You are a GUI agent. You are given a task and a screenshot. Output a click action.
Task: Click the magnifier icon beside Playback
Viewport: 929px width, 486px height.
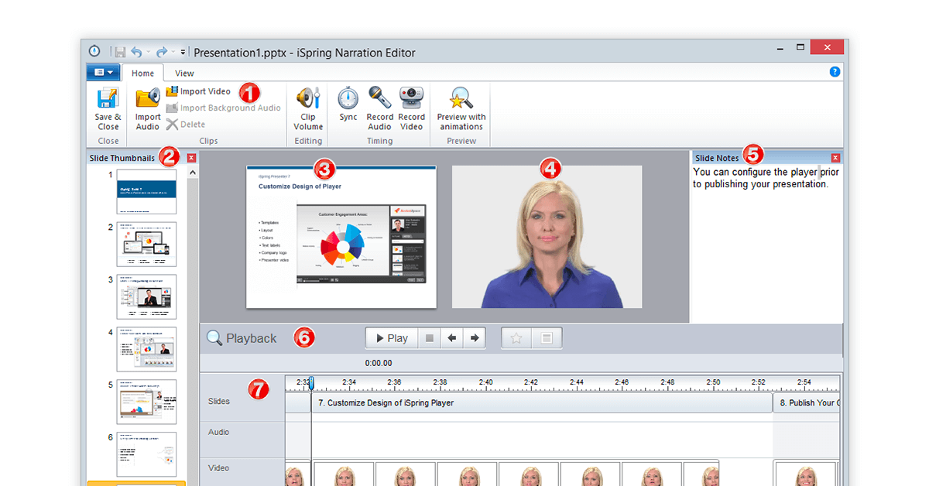(x=214, y=338)
